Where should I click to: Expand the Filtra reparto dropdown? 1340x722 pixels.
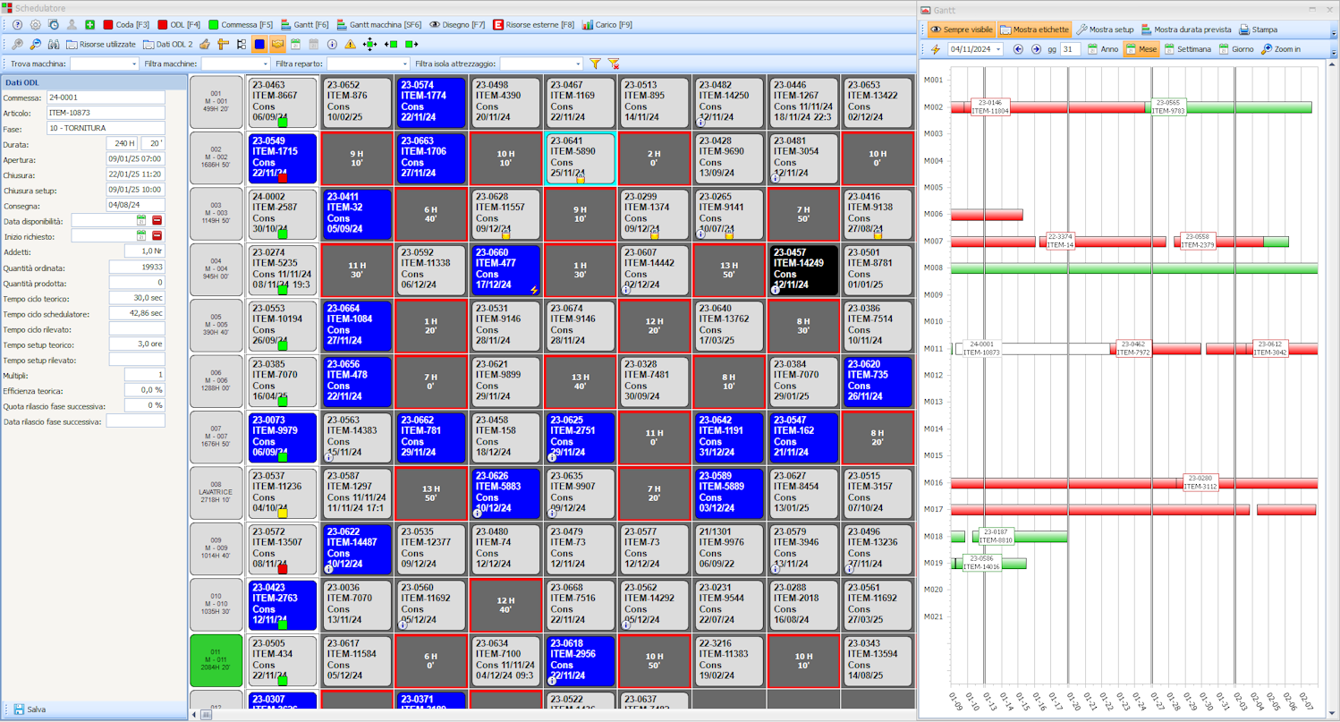[x=406, y=64]
